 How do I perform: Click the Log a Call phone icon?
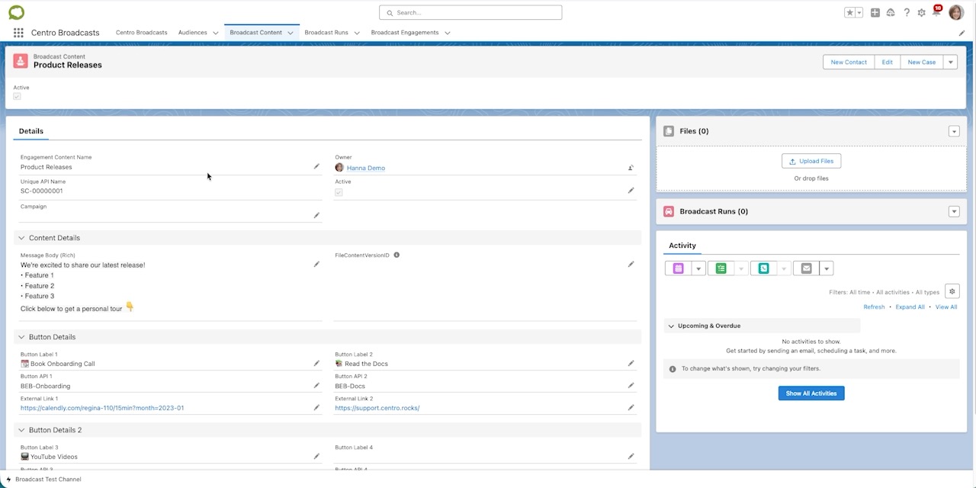[x=763, y=268]
